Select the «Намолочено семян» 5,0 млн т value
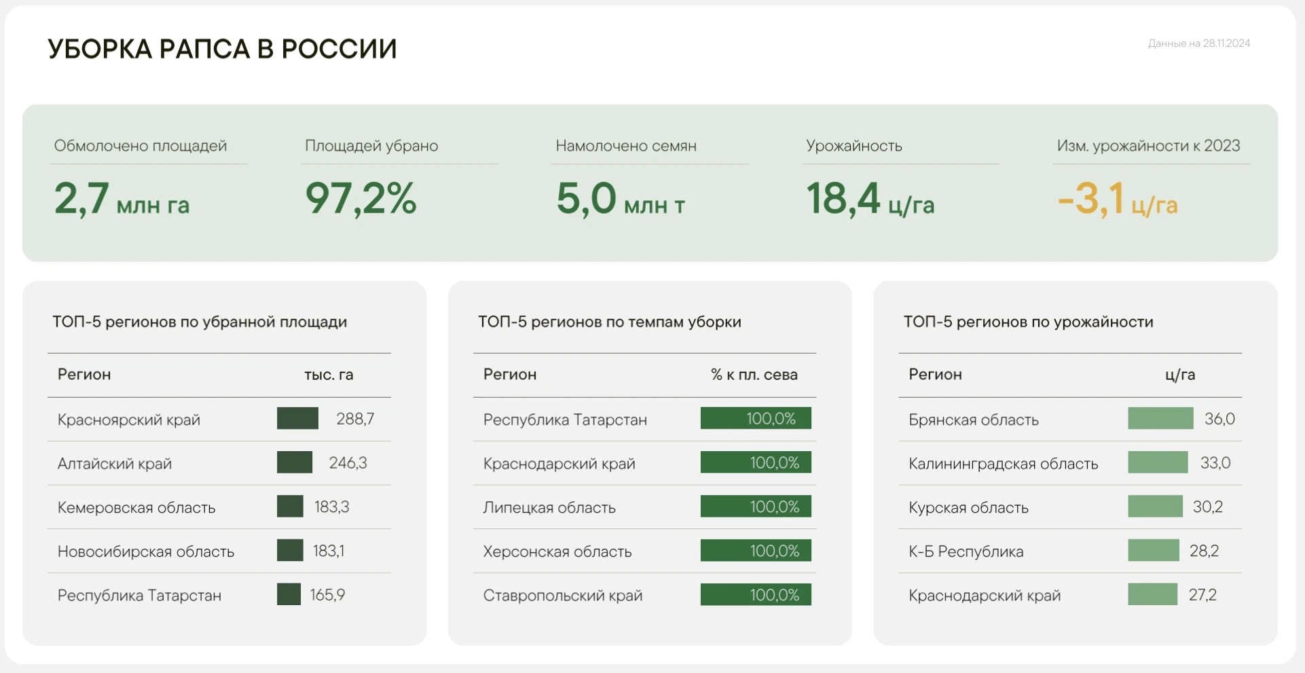This screenshot has height=673, width=1305. [x=620, y=199]
